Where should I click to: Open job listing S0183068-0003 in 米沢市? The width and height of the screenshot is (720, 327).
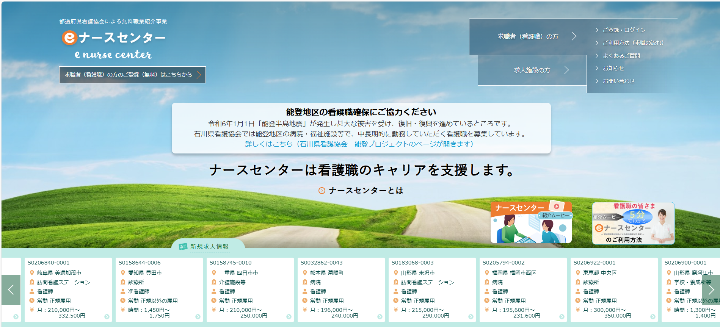432,289
